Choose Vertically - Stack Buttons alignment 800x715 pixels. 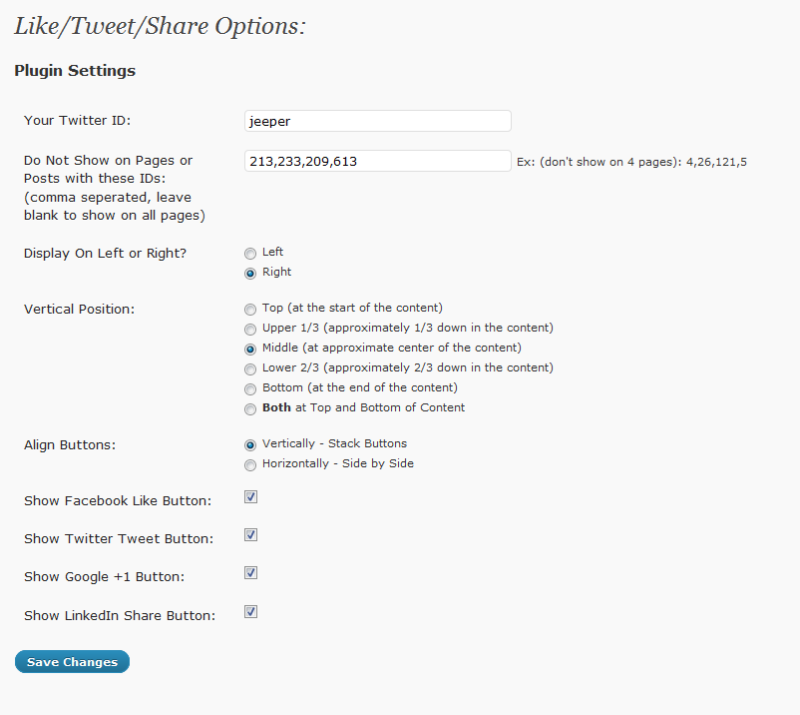coord(250,444)
